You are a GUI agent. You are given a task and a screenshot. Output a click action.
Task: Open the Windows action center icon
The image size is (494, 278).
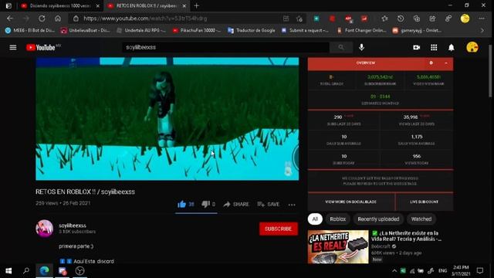click(480, 271)
